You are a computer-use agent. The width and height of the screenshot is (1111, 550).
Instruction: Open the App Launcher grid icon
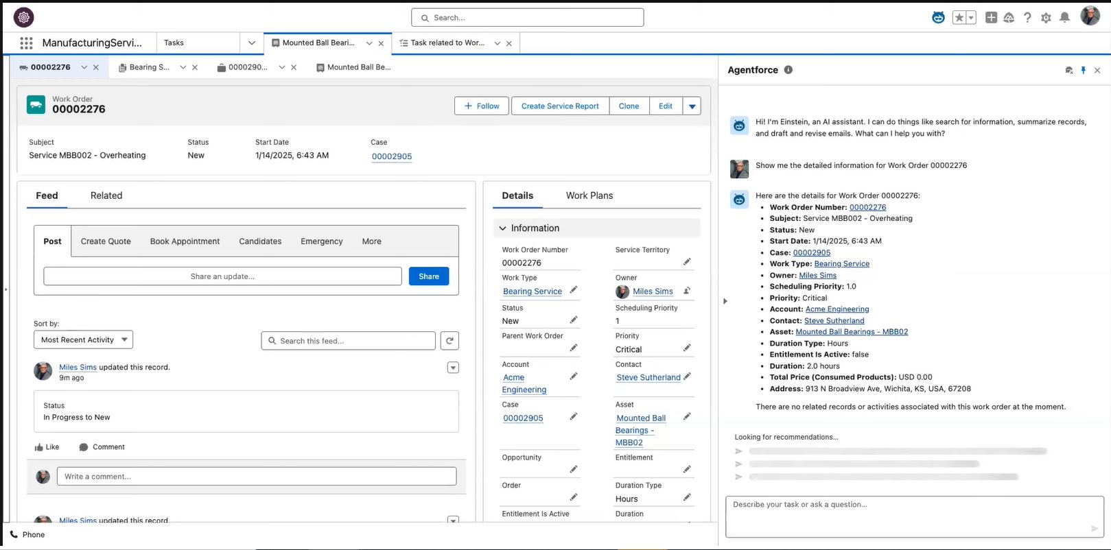(26, 43)
